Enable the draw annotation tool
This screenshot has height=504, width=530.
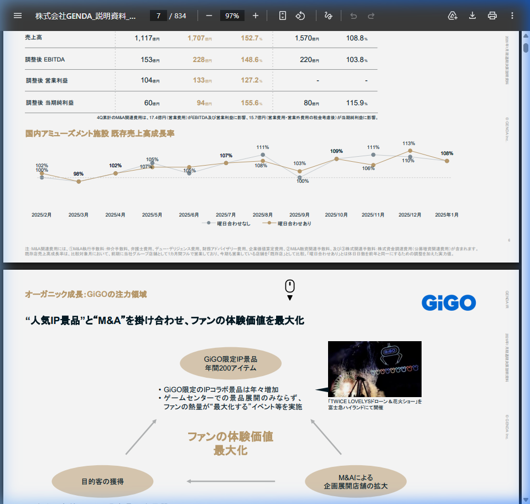328,16
